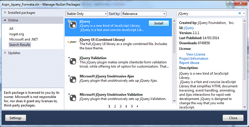
Task: Go to results page 4
Action: pos(126,106)
